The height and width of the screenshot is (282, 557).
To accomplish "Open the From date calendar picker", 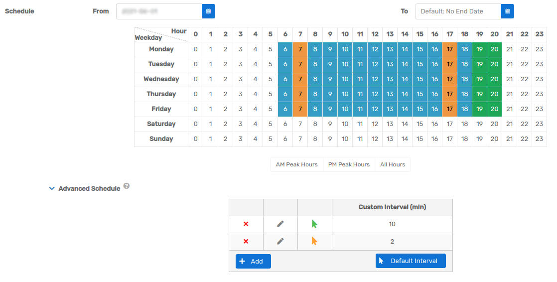I will click(x=209, y=11).
